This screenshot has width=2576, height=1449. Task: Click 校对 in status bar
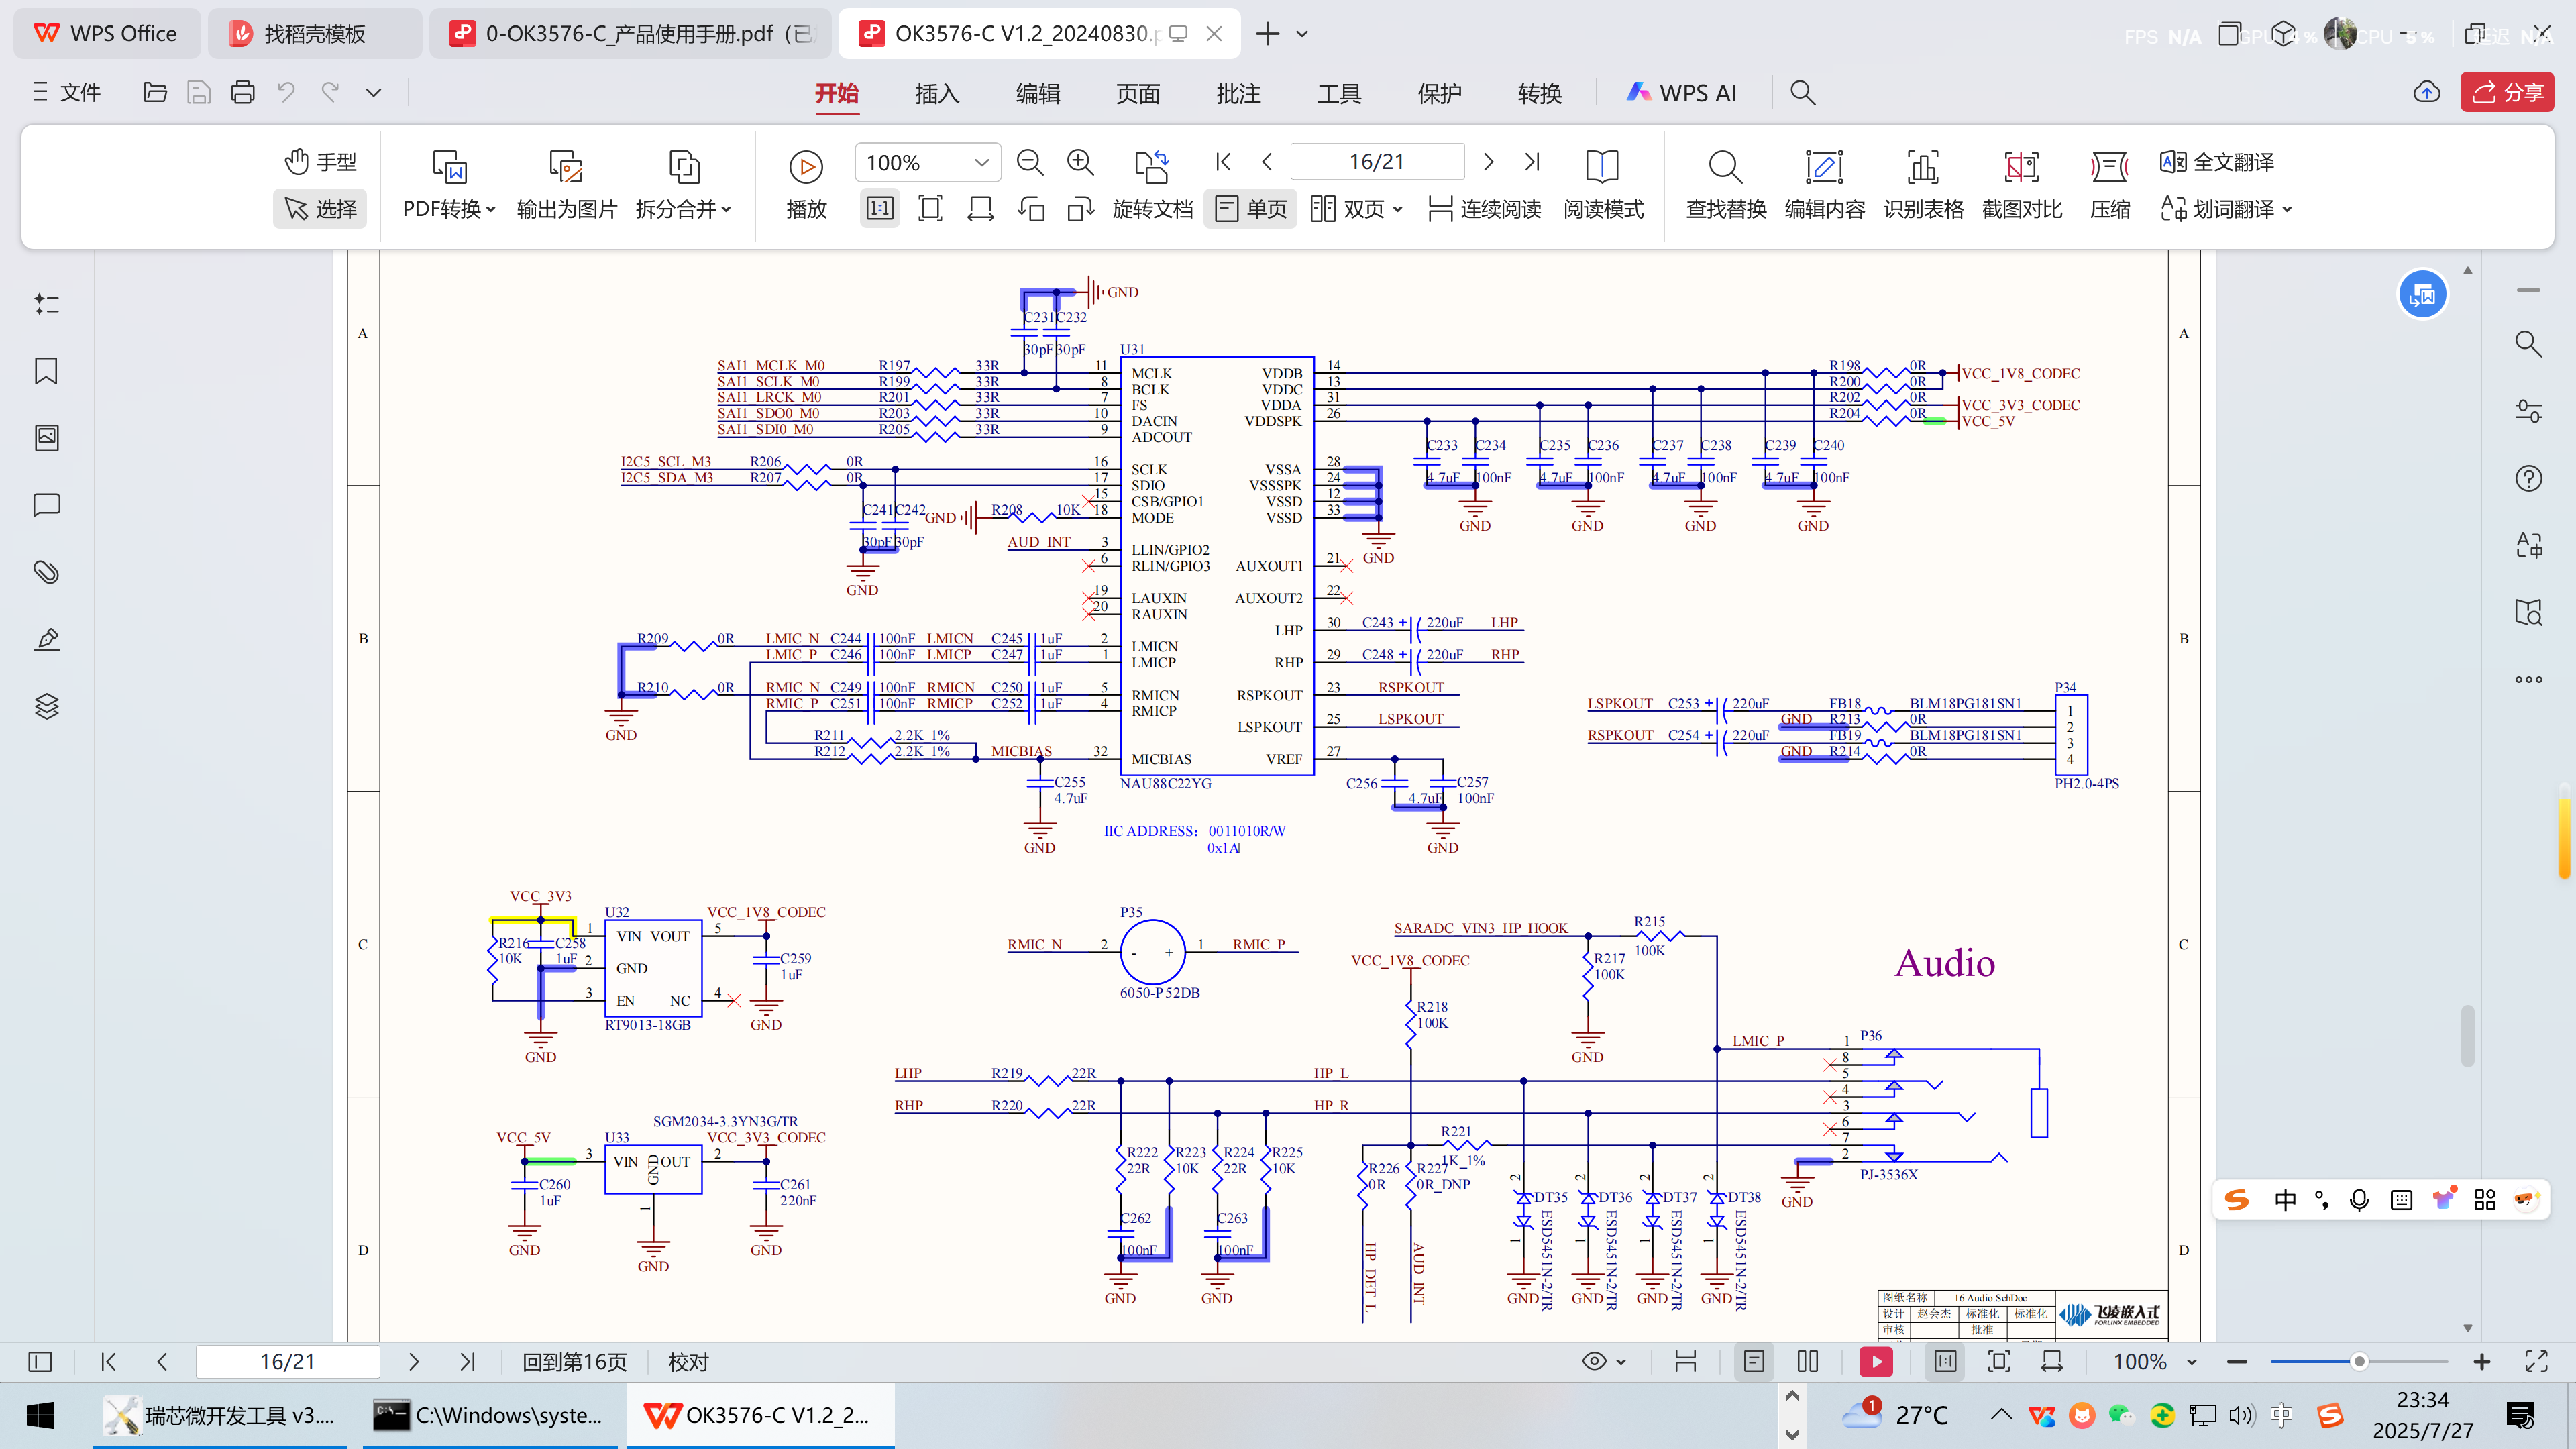688,1362
